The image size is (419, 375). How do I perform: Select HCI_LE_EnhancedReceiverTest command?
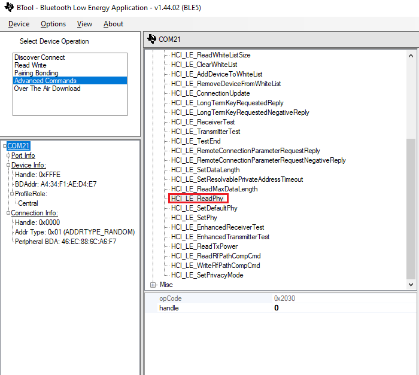pyautogui.click(x=218, y=227)
